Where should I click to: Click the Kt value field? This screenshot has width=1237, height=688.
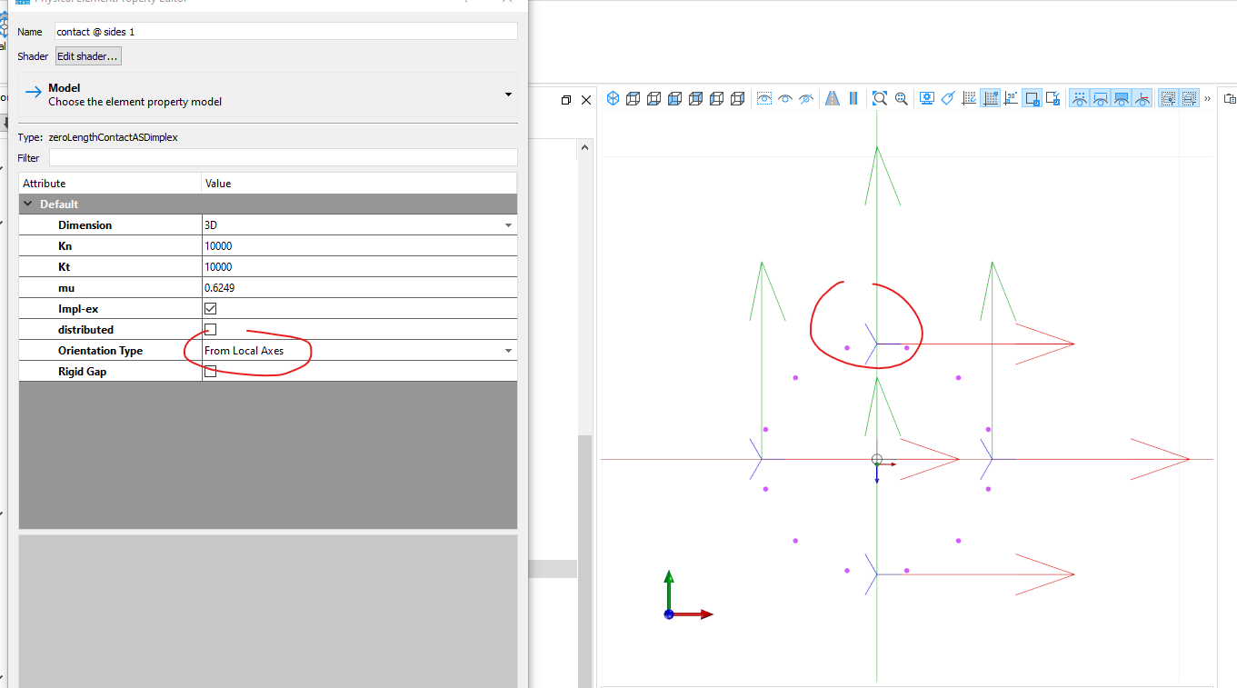[x=359, y=267]
